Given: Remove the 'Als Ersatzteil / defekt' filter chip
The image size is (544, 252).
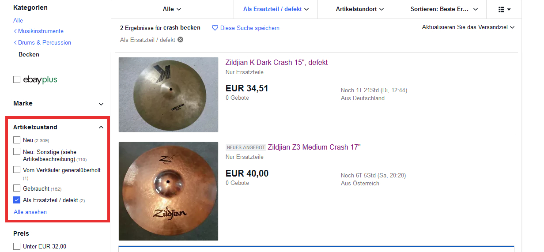Looking at the screenshot, I should [x=181, y=40].
